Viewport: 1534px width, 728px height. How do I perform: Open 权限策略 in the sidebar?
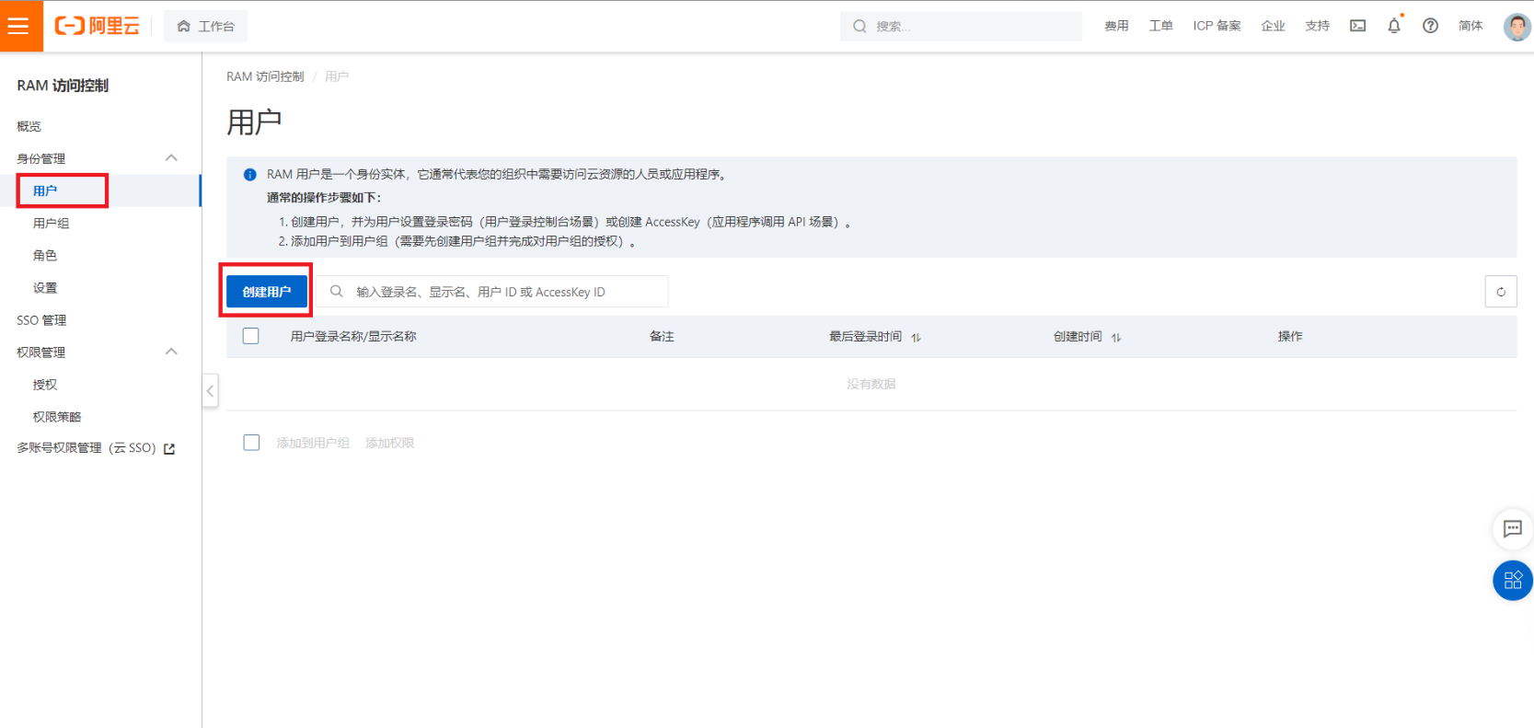click(57, 417)
